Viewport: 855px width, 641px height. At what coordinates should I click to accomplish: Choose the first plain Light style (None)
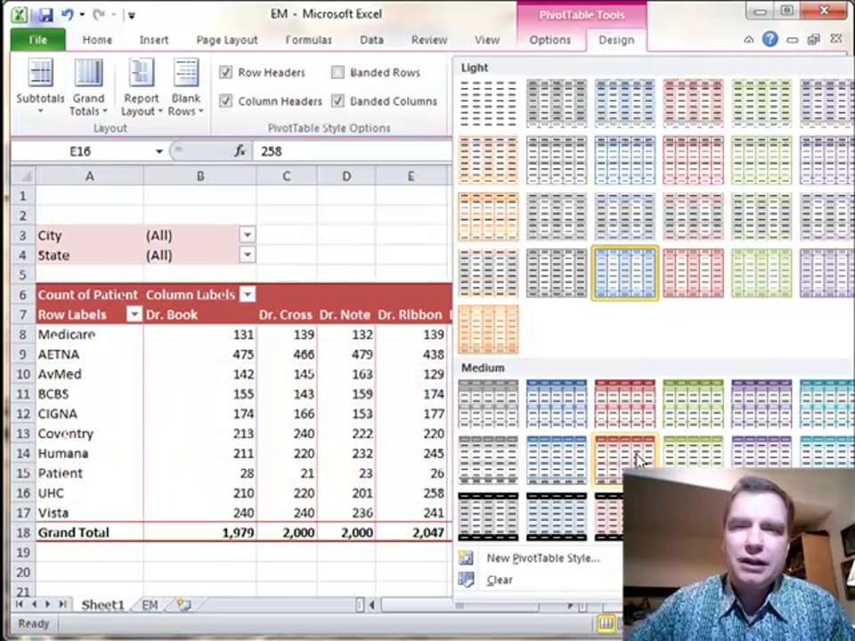[488, 103]
